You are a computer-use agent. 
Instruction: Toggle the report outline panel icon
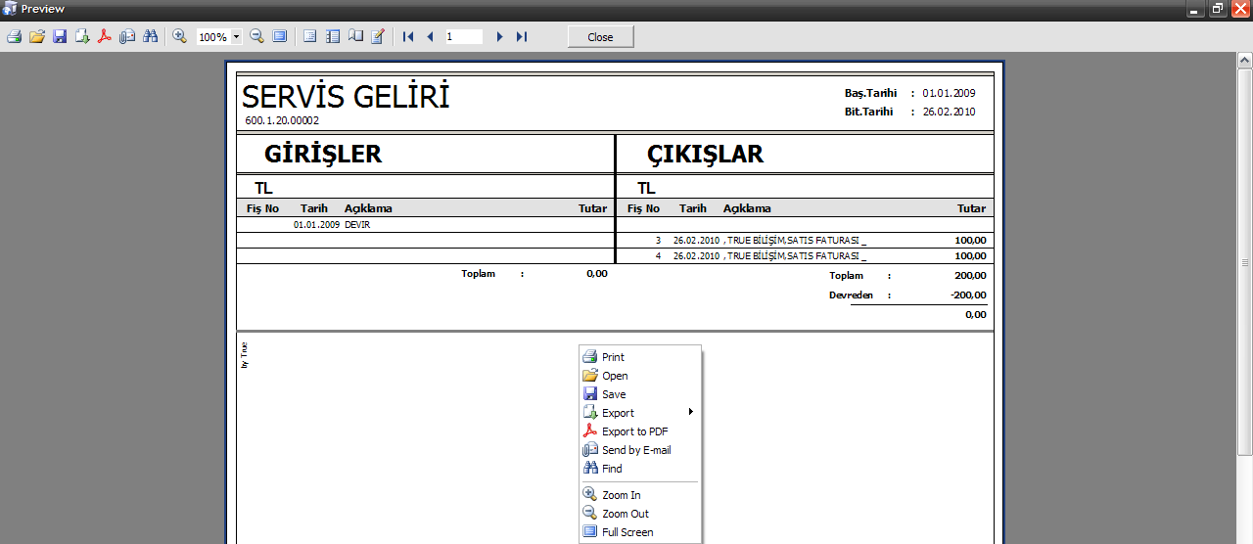point(310,36)
